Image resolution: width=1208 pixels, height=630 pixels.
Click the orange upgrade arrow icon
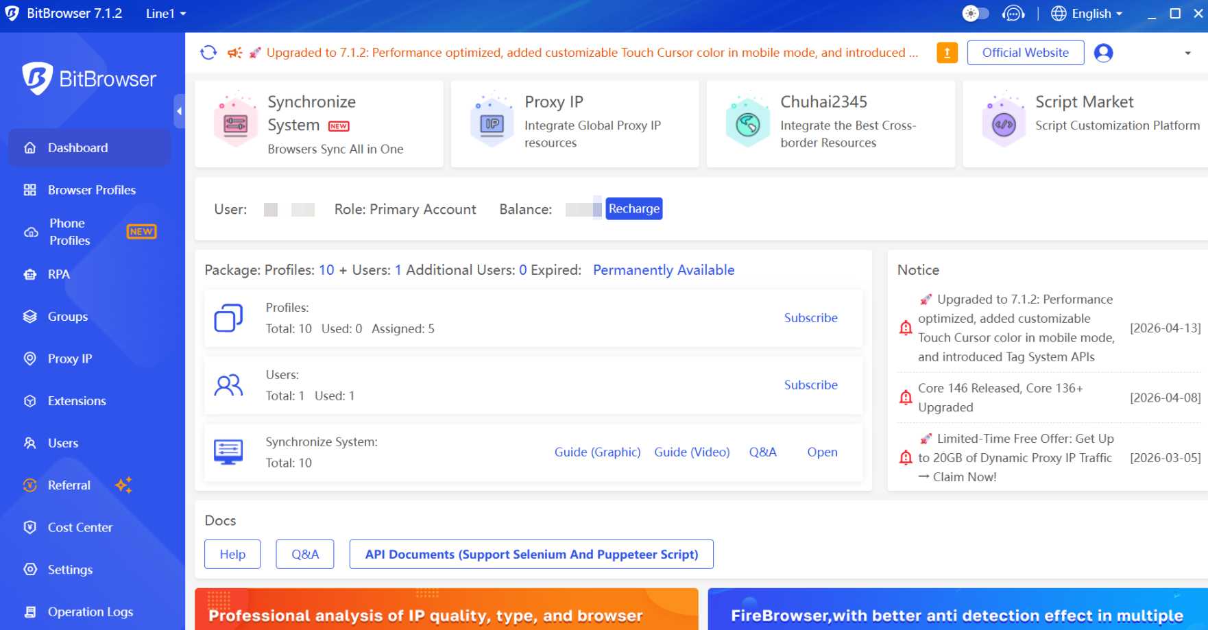(947, 53)
